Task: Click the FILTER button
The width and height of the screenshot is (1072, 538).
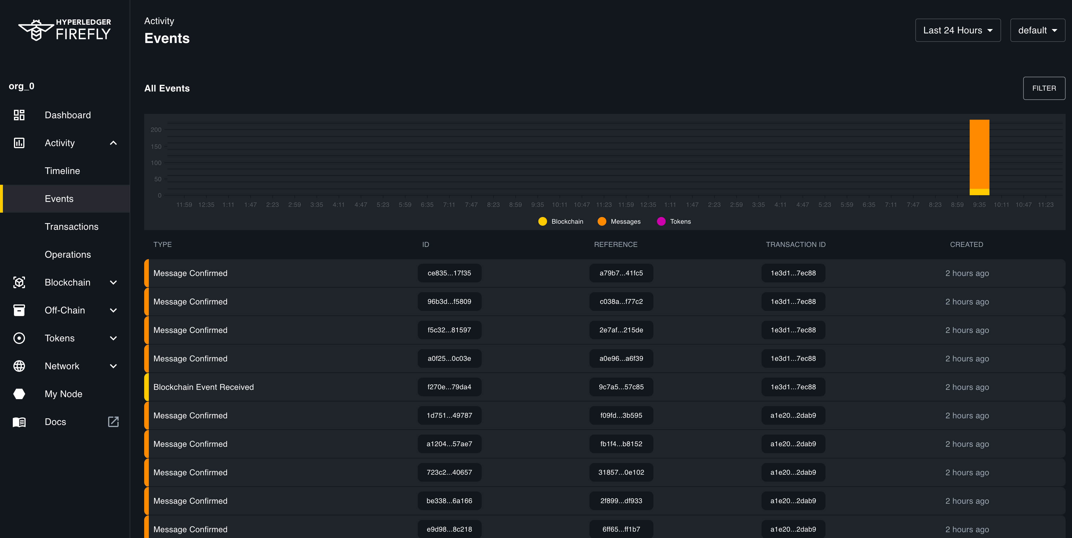Action: click(x=1044, y=88)
